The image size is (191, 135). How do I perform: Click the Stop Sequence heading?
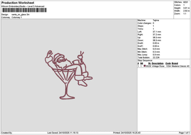145,60
